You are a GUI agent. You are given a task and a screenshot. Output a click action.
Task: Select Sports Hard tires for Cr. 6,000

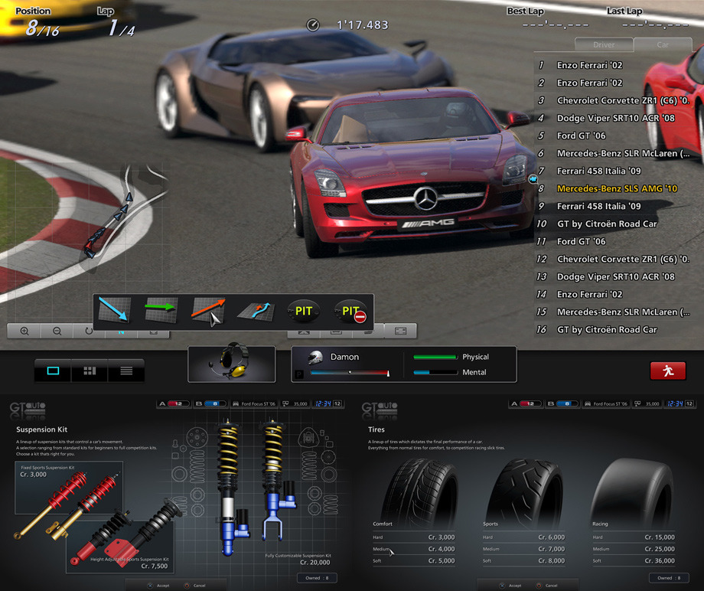point(523,537)
